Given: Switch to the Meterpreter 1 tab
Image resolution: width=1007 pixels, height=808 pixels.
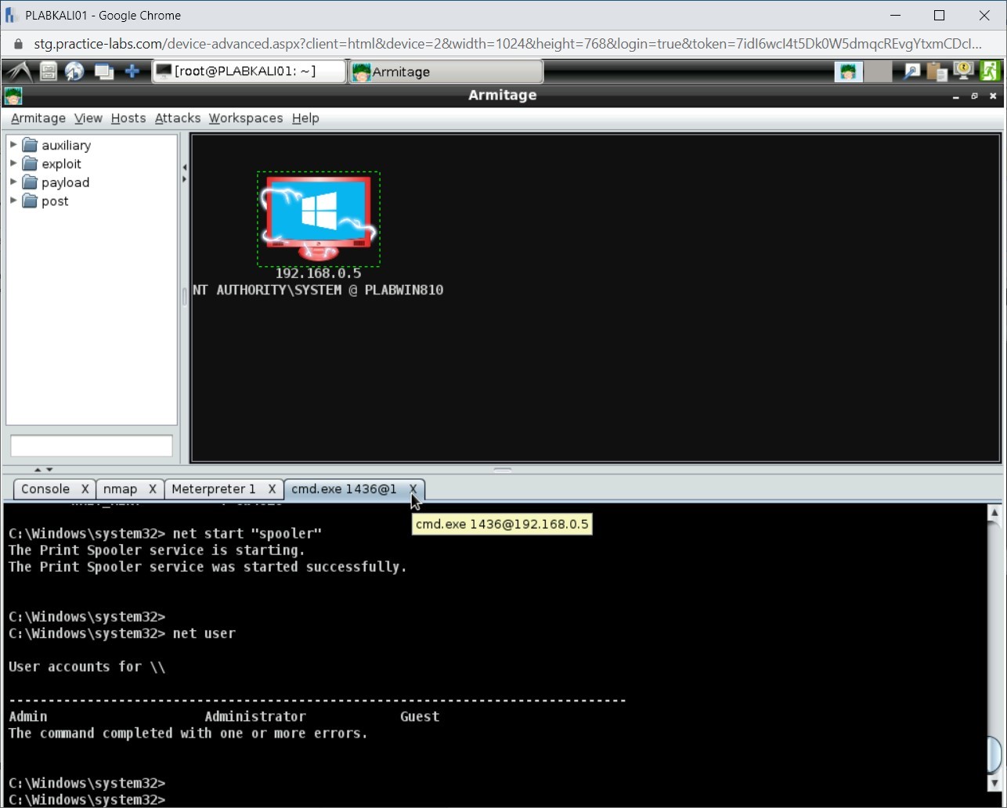Looking at the screenshot, I should click(x=212, y=489).
